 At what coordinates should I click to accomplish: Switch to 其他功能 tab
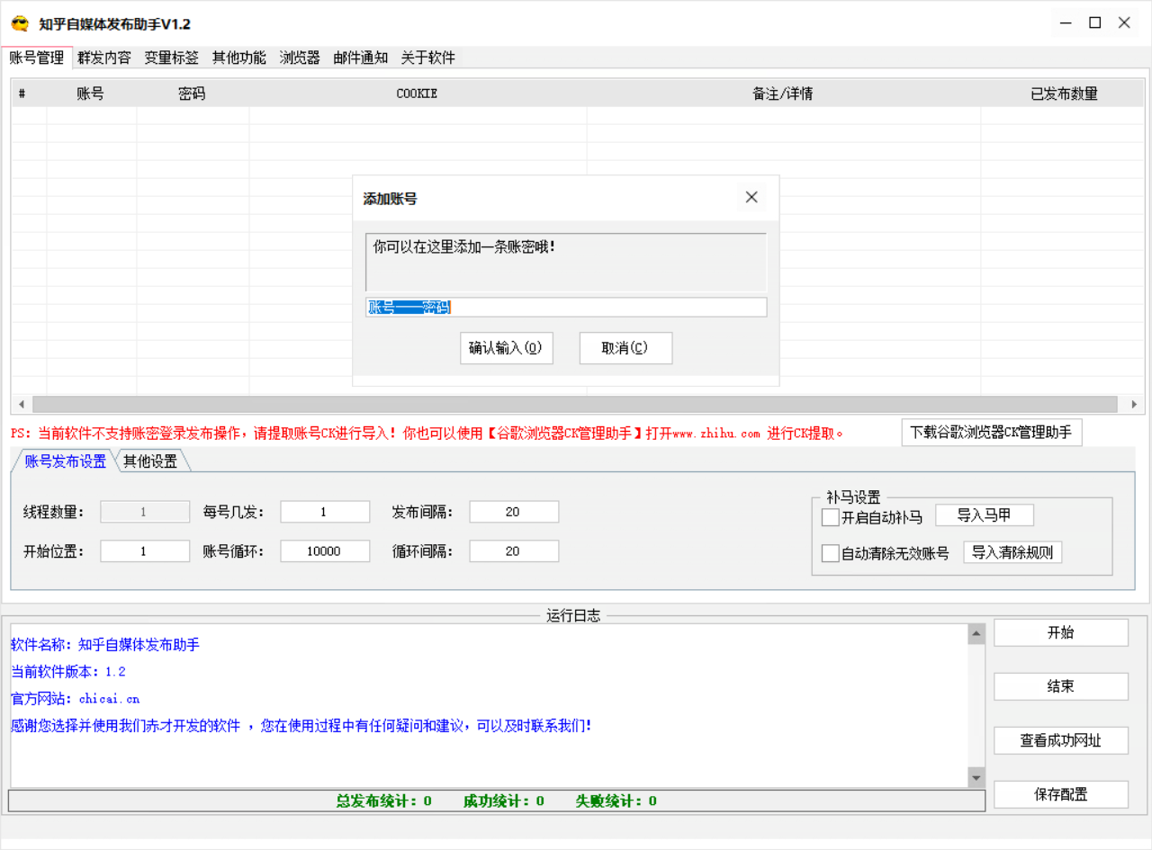(239, 58)
